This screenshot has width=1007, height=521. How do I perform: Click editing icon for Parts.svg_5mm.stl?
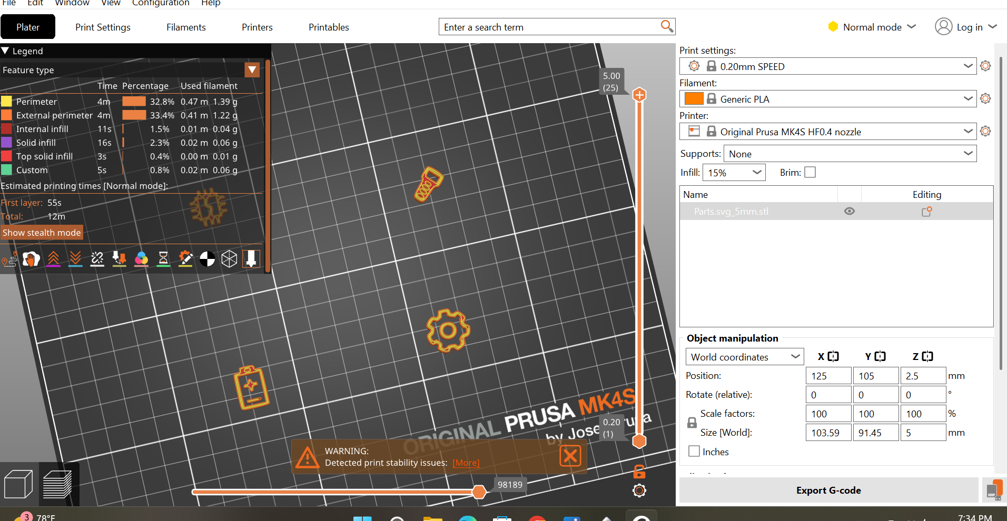click(927, 212)
